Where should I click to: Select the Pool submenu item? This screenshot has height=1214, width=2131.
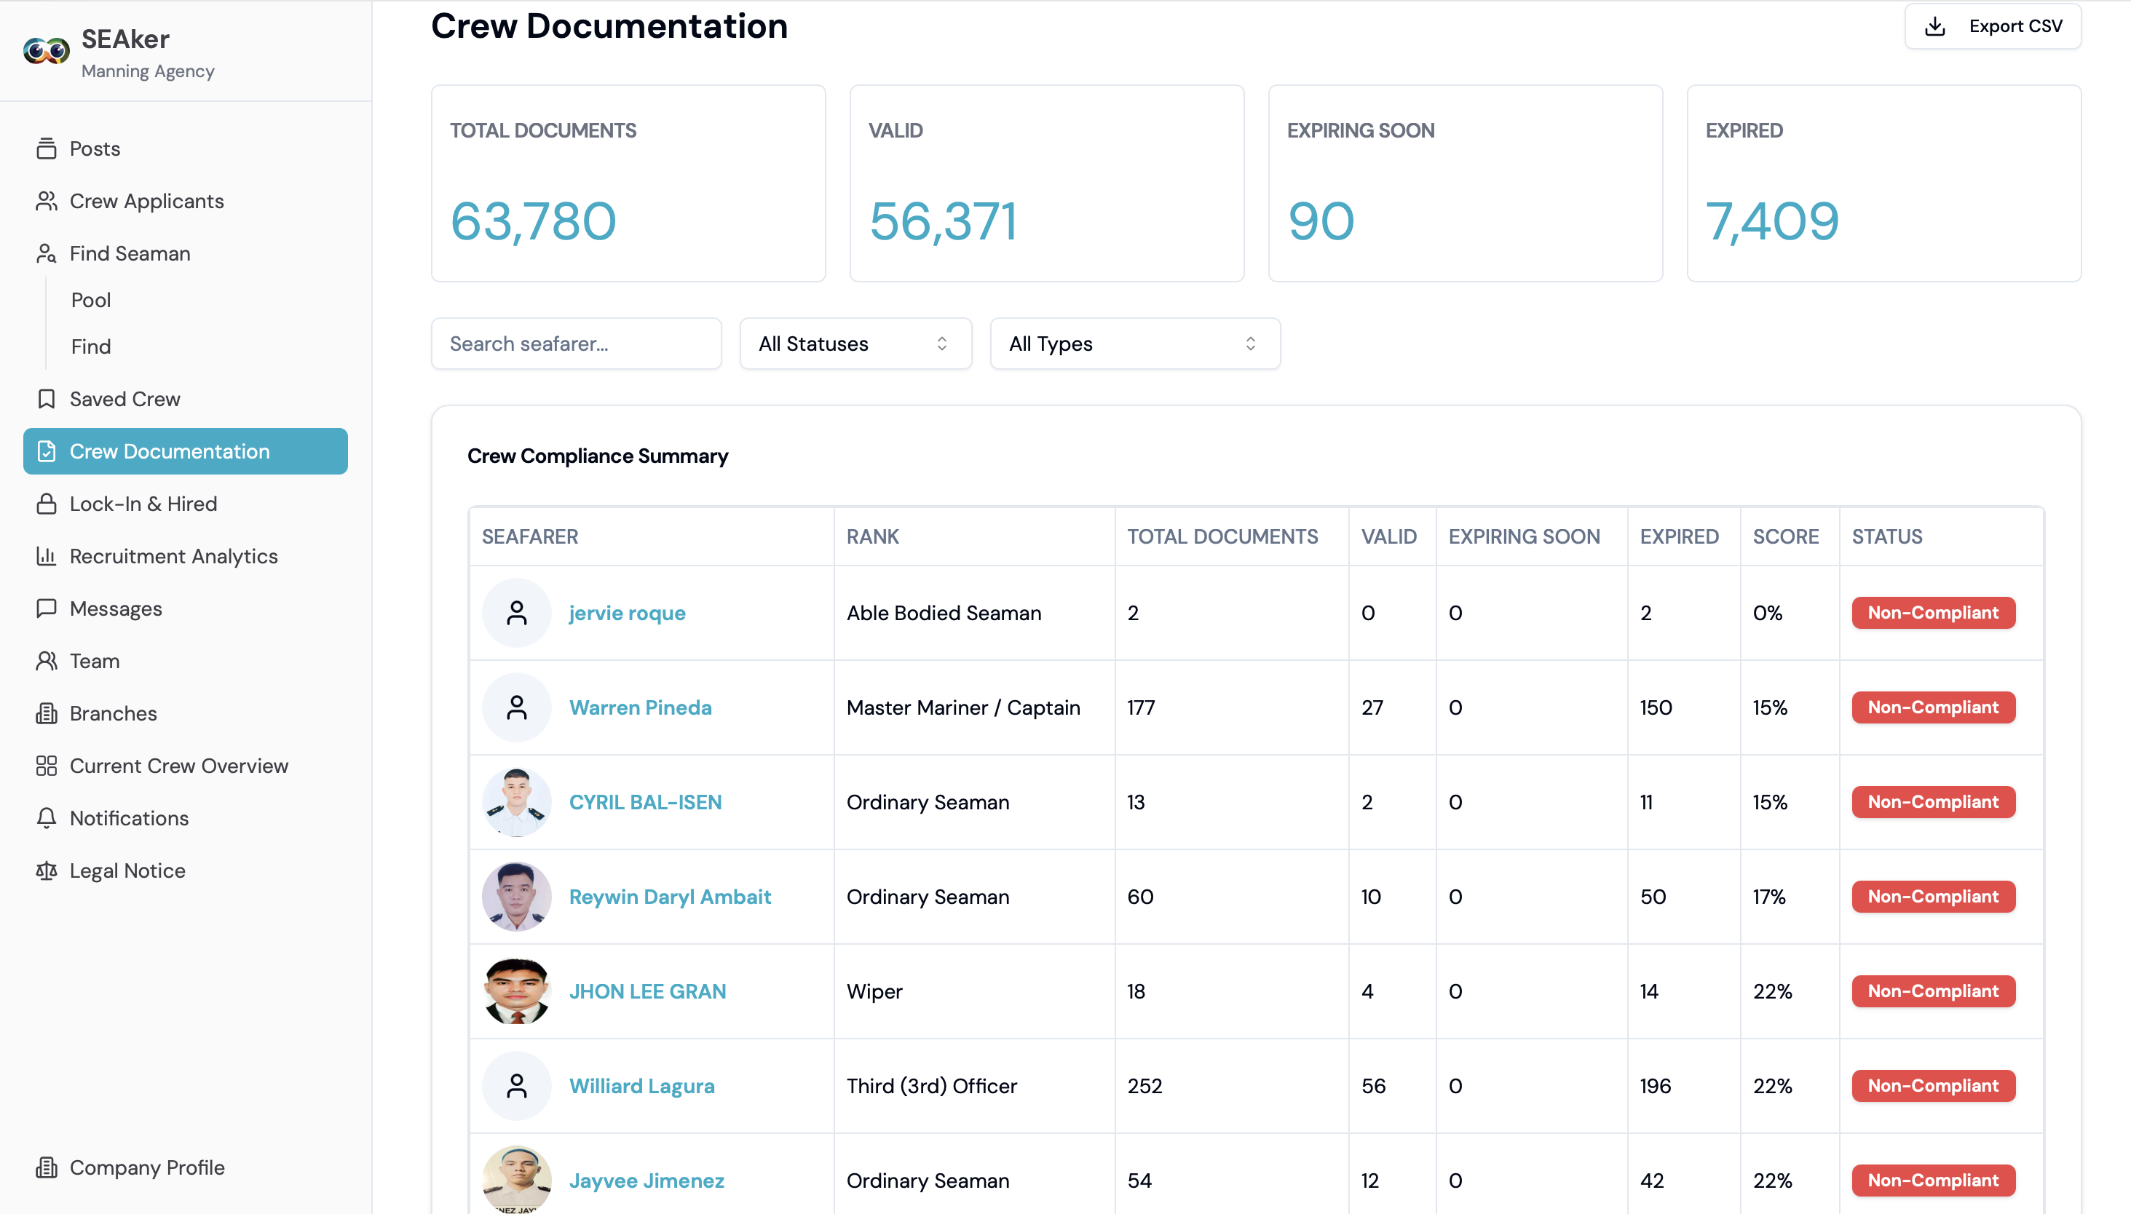tap(91, 300)
